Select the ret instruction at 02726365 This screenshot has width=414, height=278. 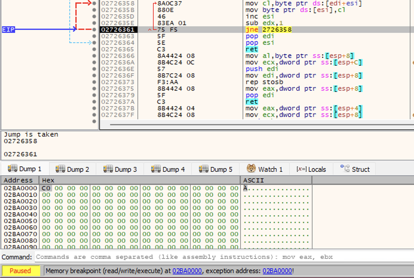pos(252,49)
